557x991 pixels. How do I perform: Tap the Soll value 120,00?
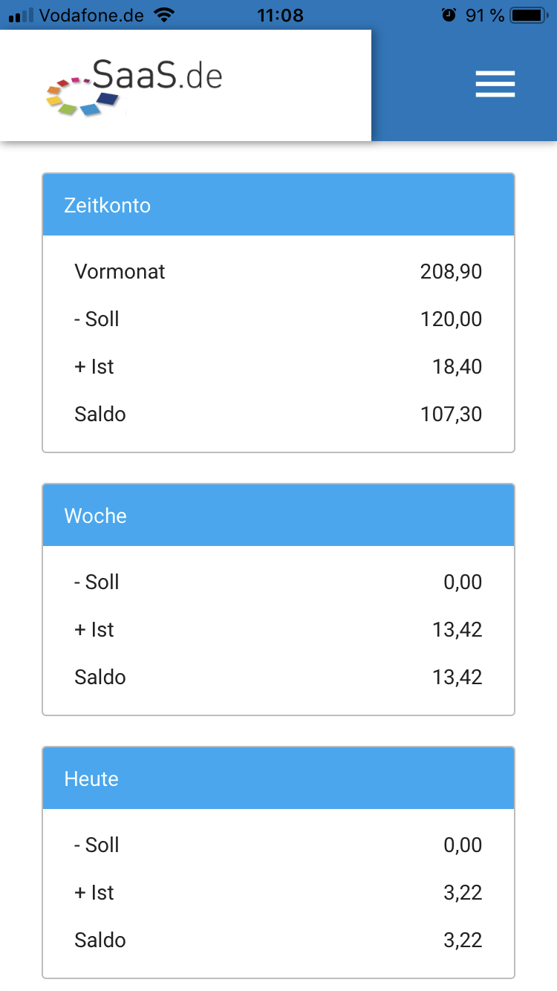tap(452, 319)
